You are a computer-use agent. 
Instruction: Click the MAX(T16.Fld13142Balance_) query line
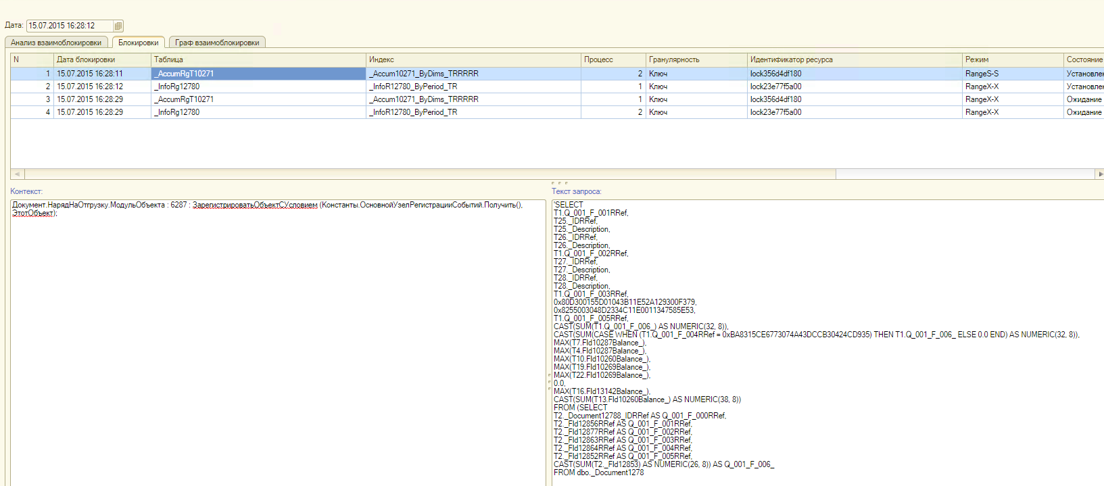click(x=602, y=391)
